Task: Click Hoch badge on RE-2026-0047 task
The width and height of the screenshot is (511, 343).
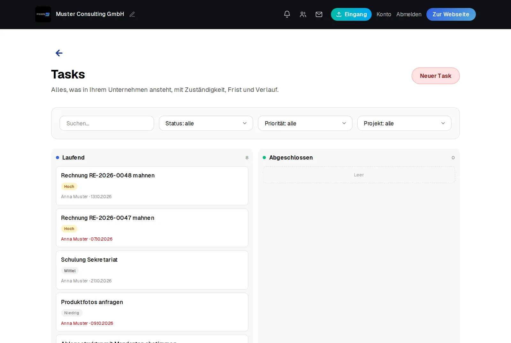Action: [x=69, y=229]
